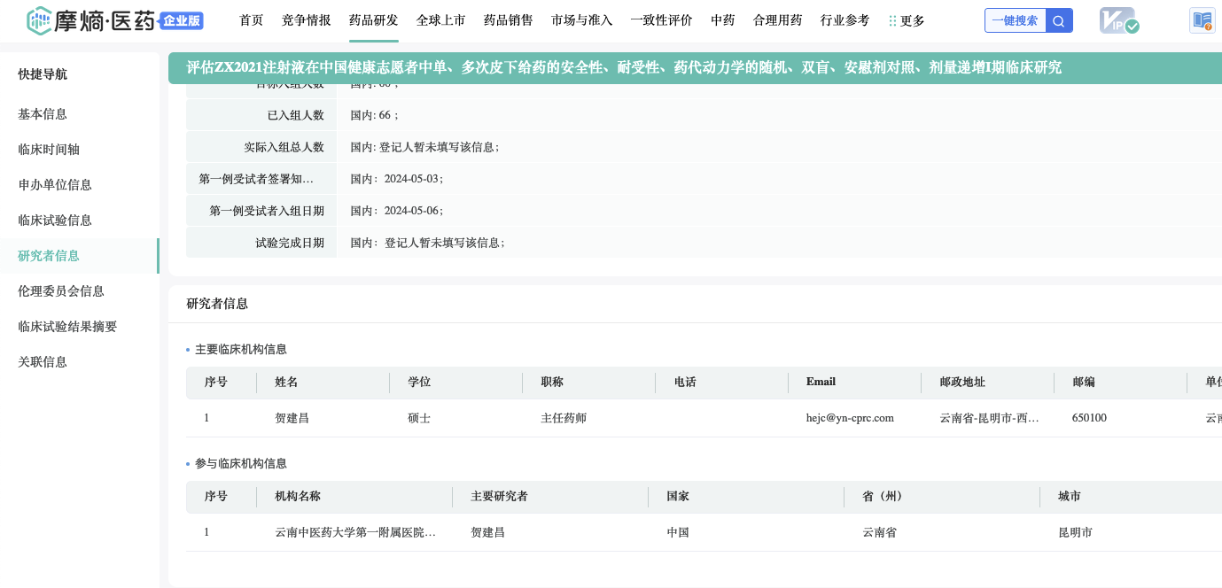Screen dimensions: 1222x588
Task: Jump to 基本信息 in quick navigation
Action: (43, 114)
